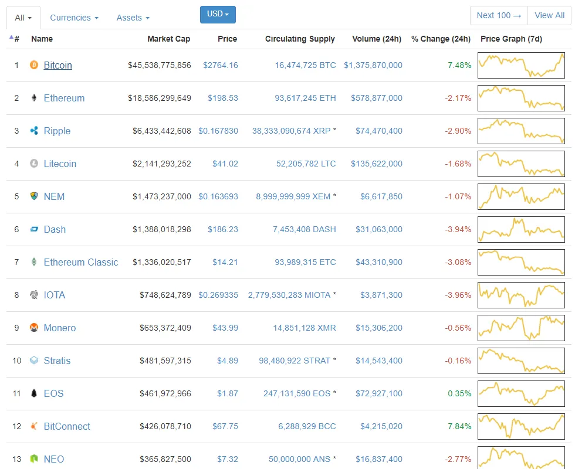
Task: Expand the Currencies dropdown
Action: pyautogui.click(x=74, y=18)
